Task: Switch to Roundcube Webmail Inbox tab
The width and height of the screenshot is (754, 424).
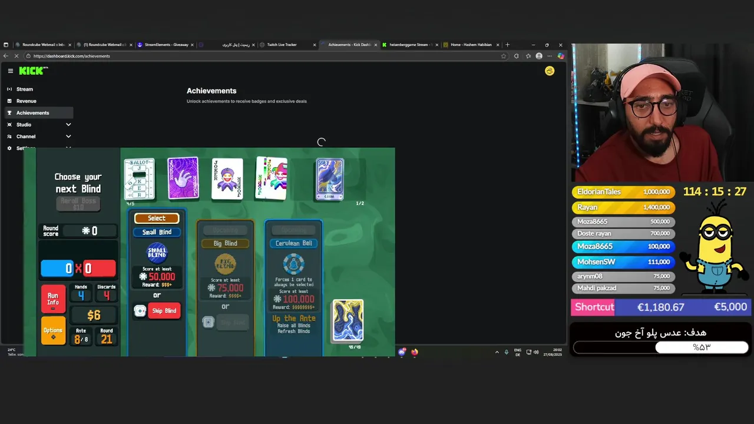Action: (x=44, y=45)
